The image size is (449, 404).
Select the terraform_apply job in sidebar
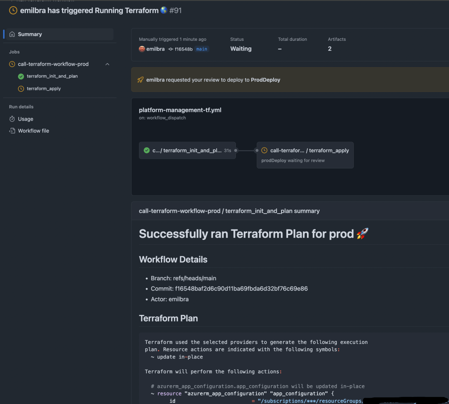tap(44, 89)
